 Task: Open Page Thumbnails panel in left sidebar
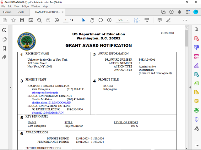(x=4, y=39)
